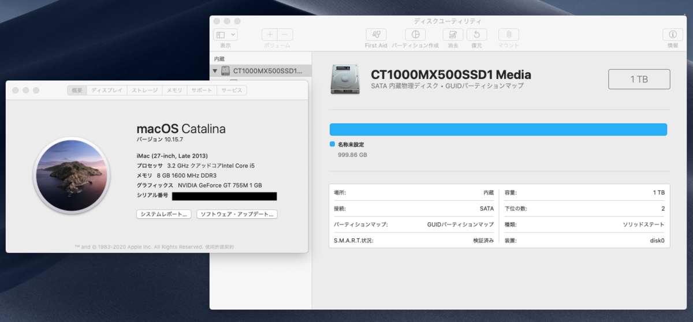Screen dimensions: 693x322
Task: Open the ストレージ tab
Action: tap(144, 90)
